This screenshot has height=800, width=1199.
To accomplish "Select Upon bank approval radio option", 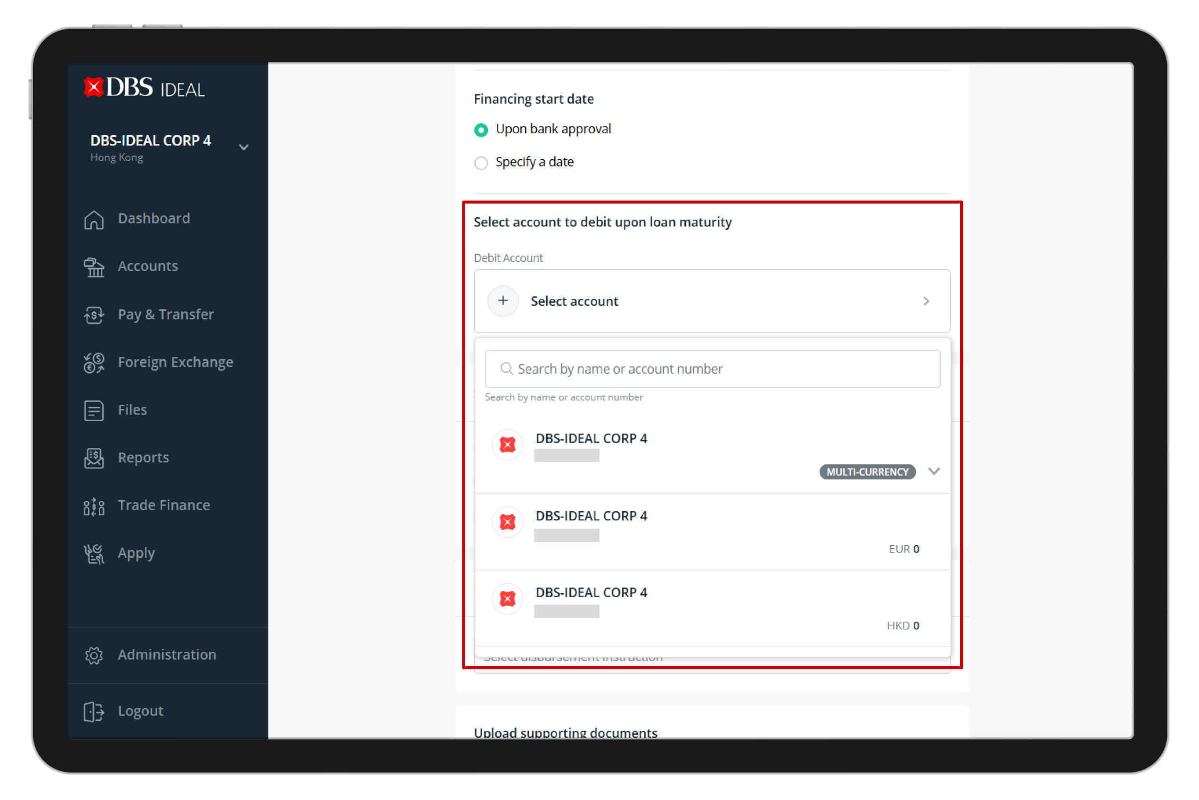I will click(x=481, y=130).
